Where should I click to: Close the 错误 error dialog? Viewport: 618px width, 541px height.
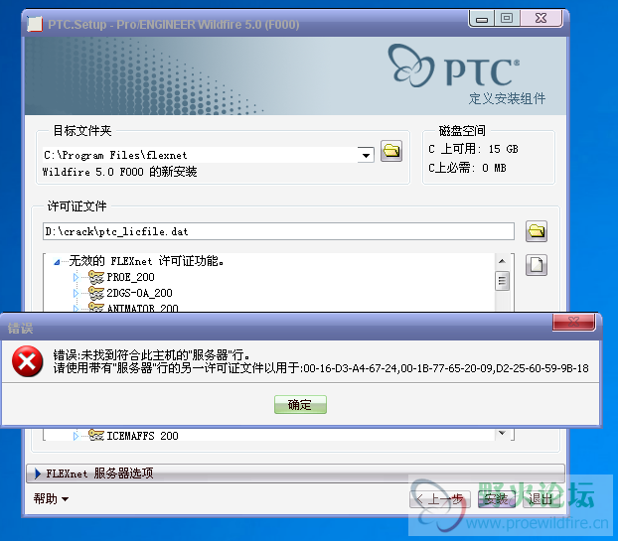point(574,322)
